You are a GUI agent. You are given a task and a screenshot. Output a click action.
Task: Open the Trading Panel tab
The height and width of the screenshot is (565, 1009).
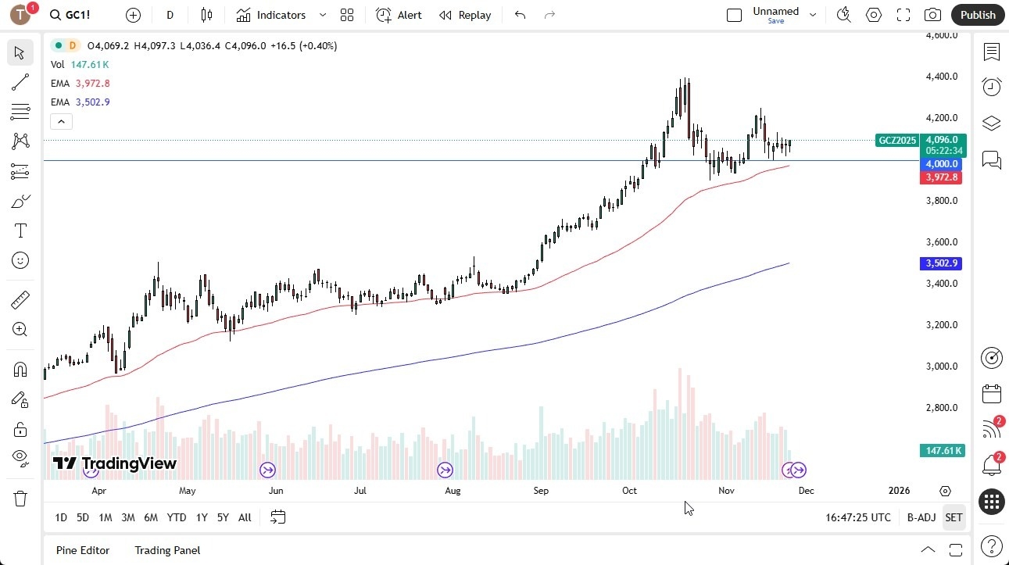coord(166,550)
